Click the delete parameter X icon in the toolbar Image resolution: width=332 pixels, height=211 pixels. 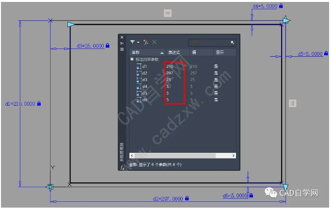[155, 42]
